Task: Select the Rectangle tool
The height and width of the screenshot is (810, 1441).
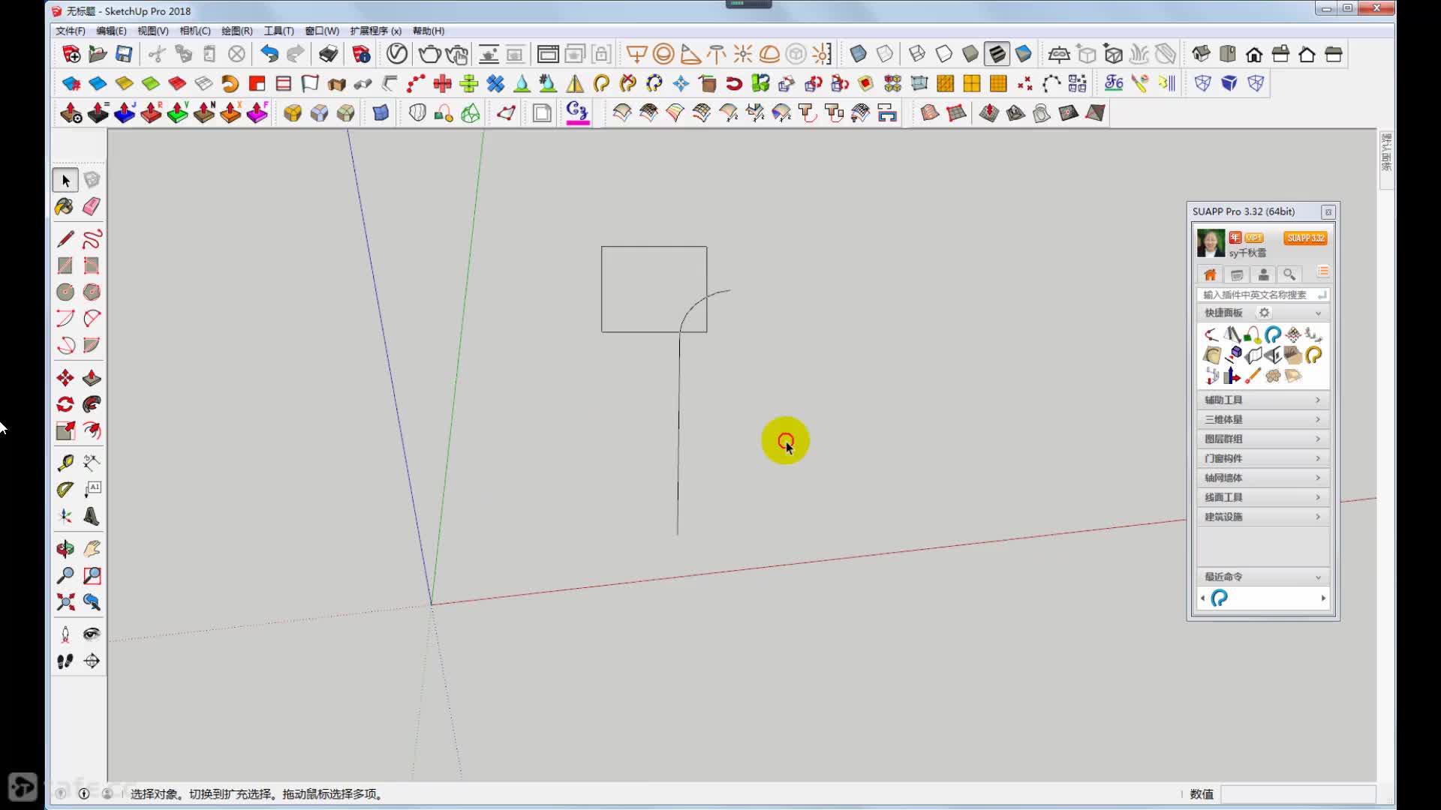Action: [65, 265]
